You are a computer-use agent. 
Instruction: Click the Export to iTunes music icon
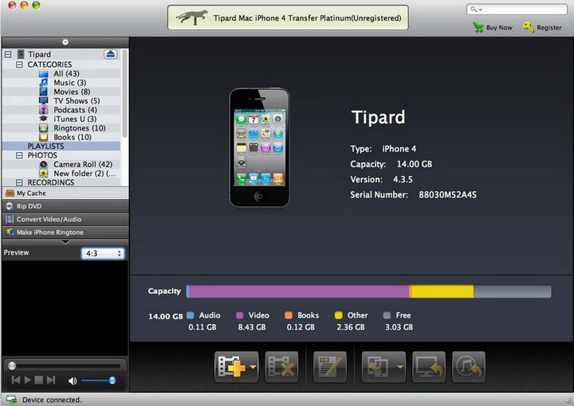[x=469, y=366]
